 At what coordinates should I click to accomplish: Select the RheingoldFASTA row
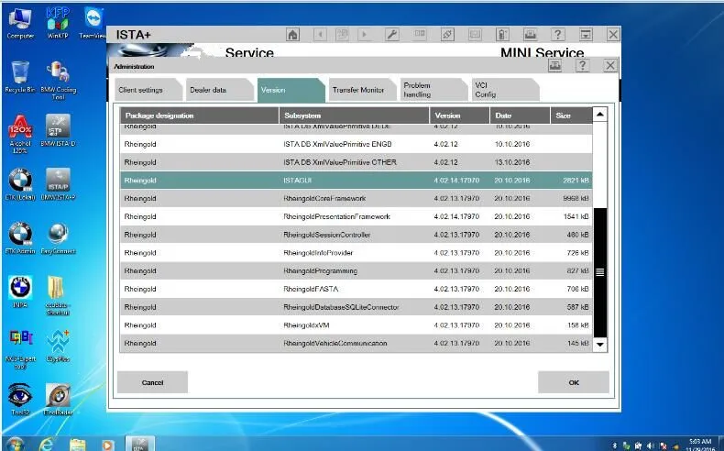click(x=356, y=289)
